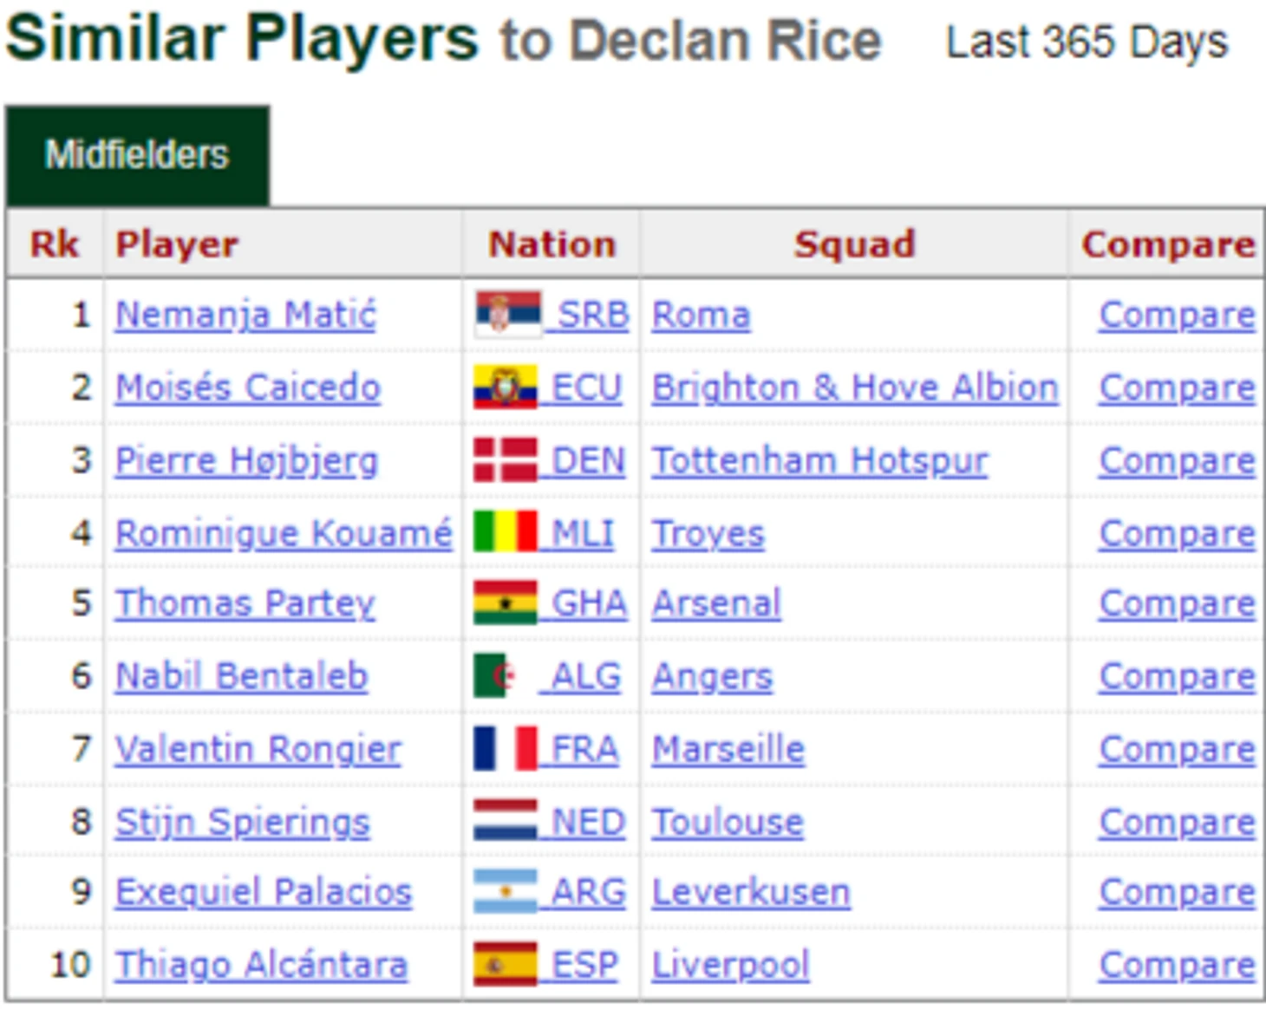Select the Midfielders tab

[x=137, y=155]
